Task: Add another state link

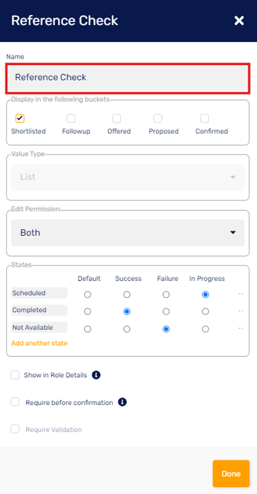Action: (x=39, y=343)
